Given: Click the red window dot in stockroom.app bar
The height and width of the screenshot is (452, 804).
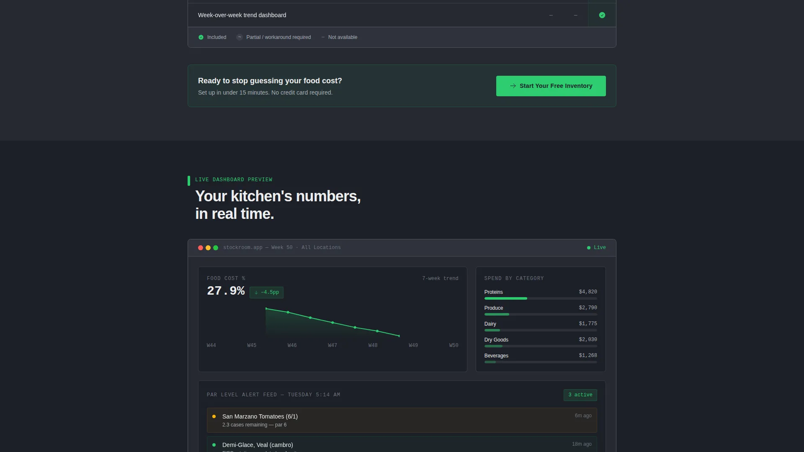Looking at the screenshot, I should pyautogui.click(x=201, y=248).
